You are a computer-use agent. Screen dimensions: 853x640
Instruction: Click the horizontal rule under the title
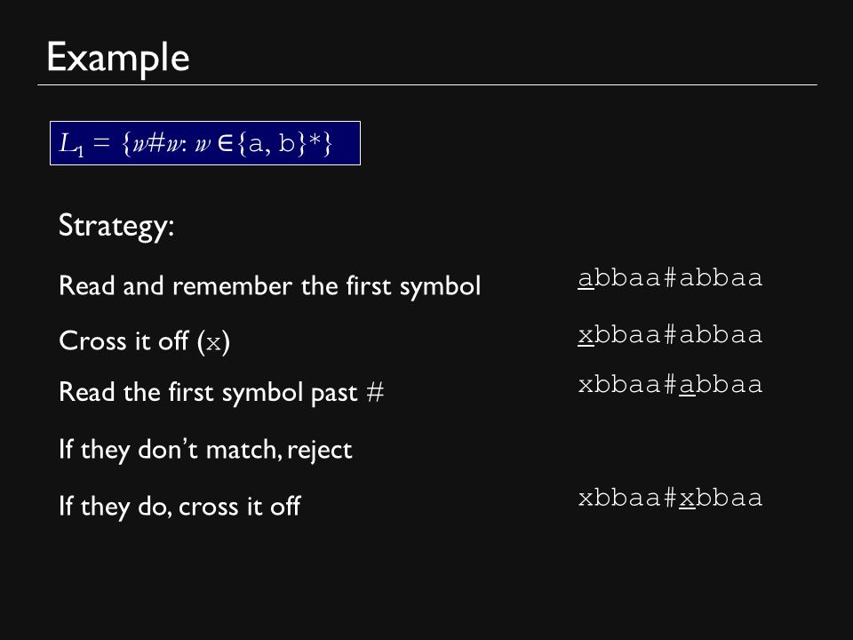[x=427, y=85]
